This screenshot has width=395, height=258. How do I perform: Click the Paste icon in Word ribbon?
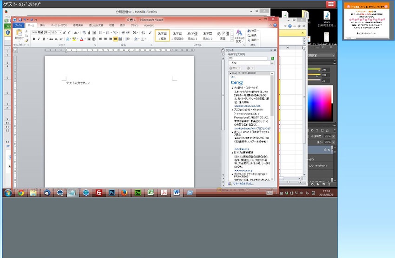coord(19,32)
